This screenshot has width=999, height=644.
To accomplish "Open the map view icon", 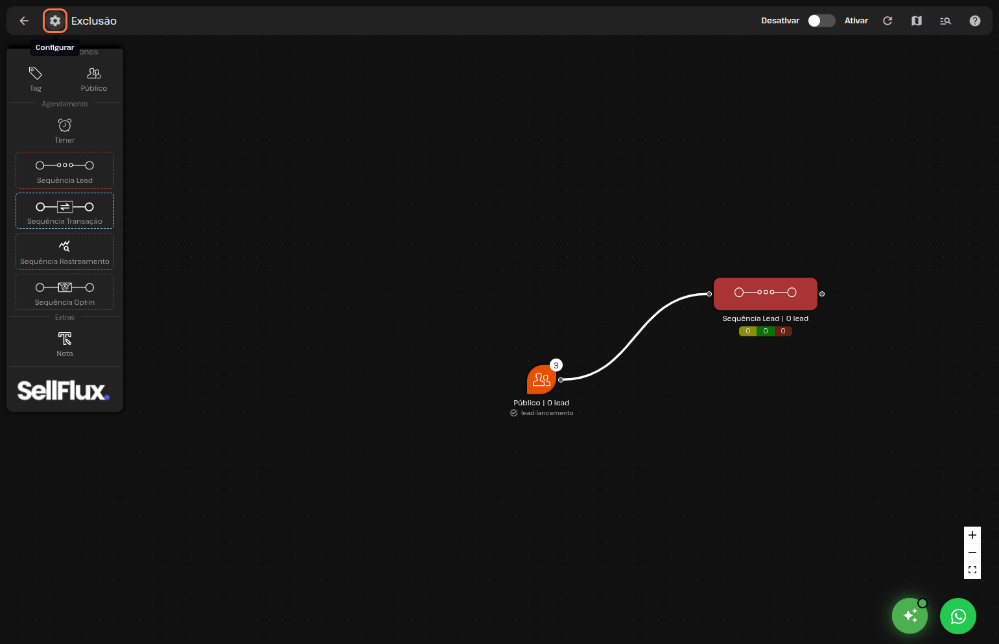I will tap(916, 21).
